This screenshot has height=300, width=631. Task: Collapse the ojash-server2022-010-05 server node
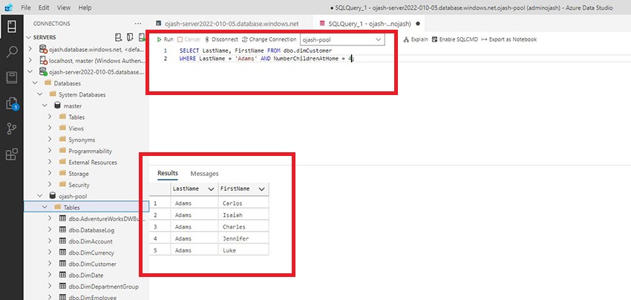(x=30, y=72)
